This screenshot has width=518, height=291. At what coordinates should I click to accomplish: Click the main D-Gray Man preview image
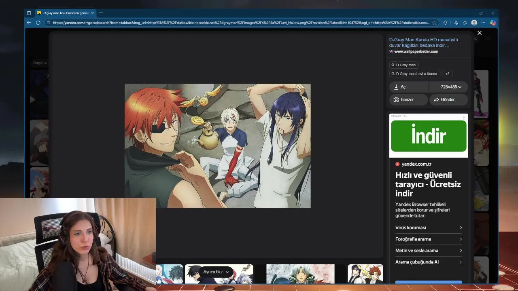(218, 146)
